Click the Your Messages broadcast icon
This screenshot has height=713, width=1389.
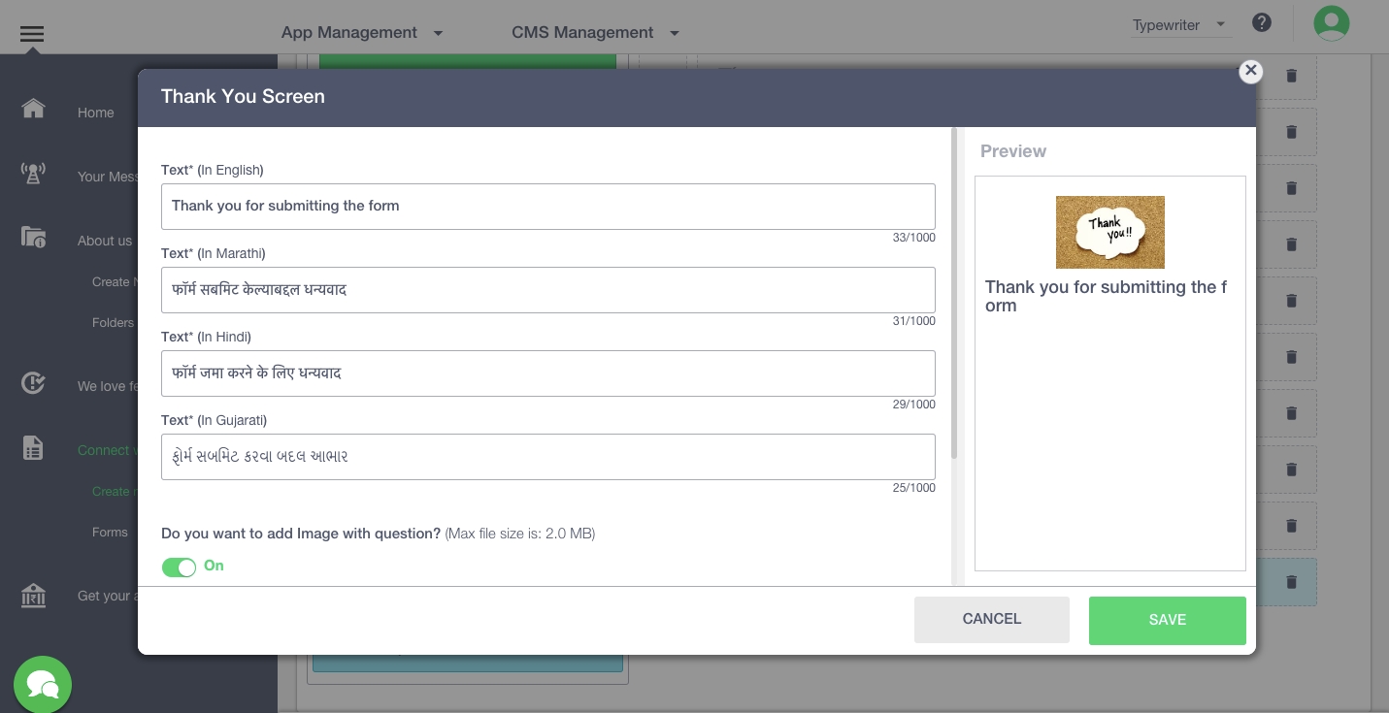pyautogui.click(x=33, y=175)
